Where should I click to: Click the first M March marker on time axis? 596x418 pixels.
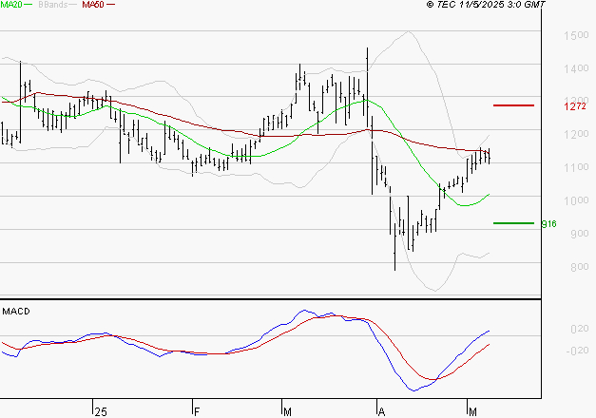coord(287,412)
